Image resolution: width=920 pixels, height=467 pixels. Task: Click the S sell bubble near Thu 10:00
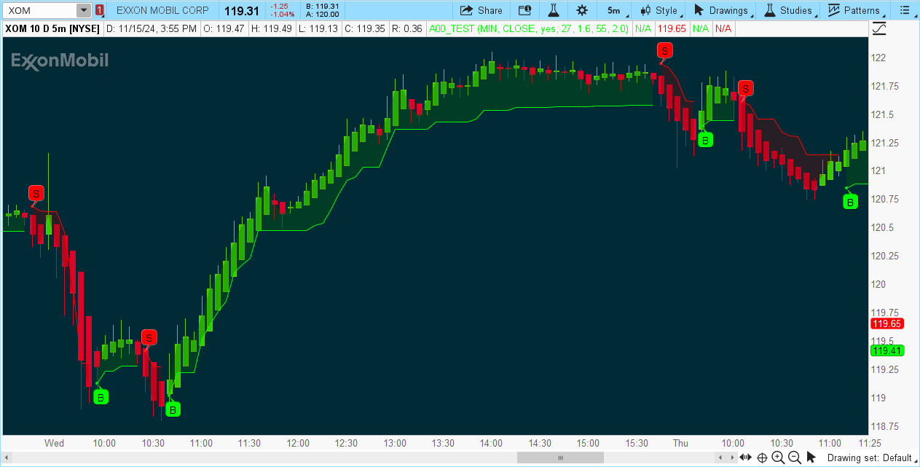pyautogui.click(x=745, y=87)
